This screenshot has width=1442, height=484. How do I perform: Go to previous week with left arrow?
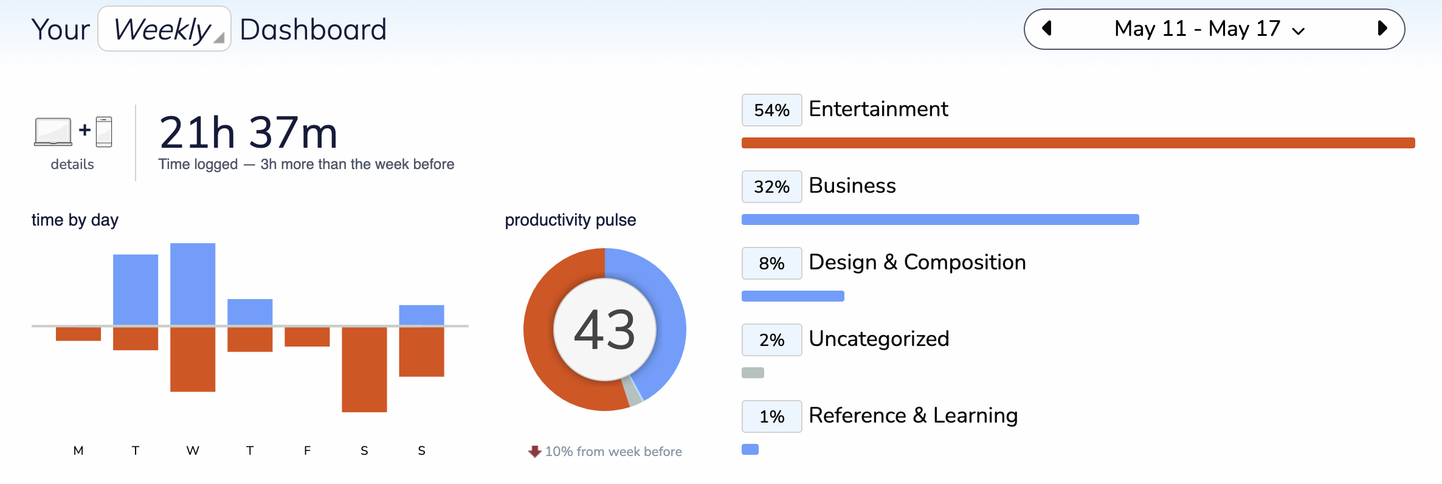coord(1047,29)
